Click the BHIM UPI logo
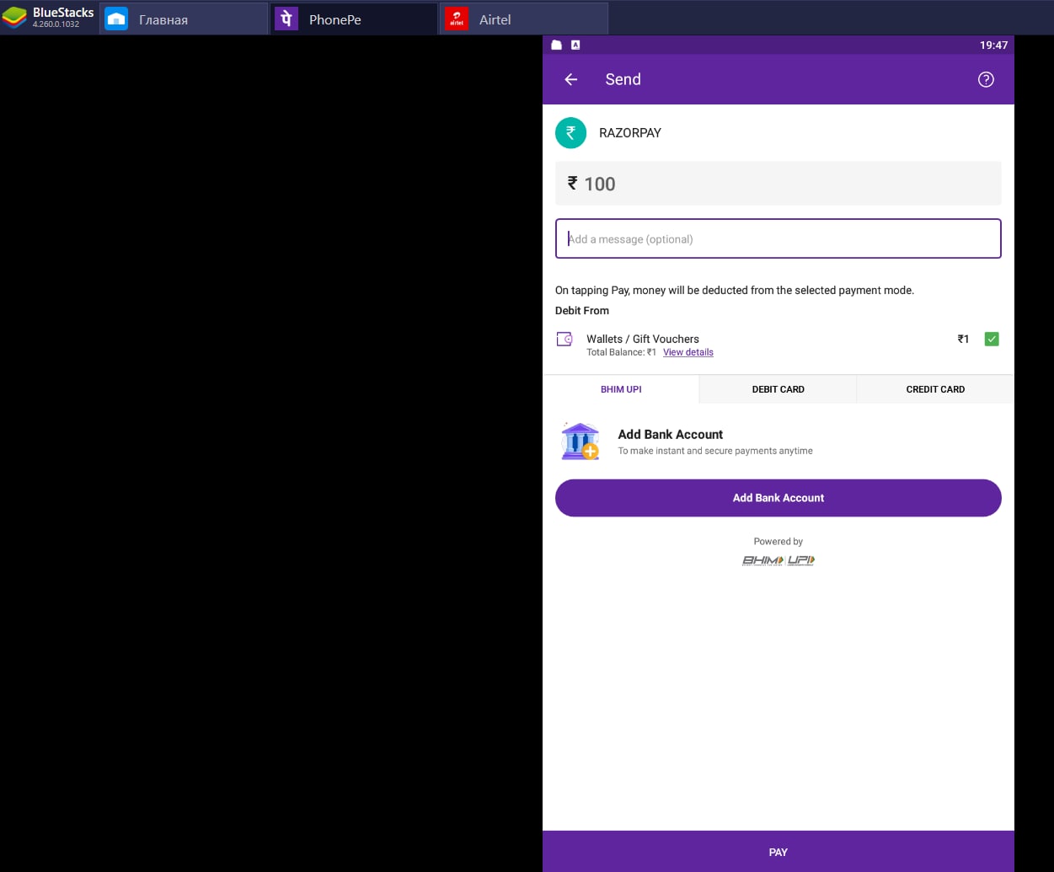 [x=778, y=560]
